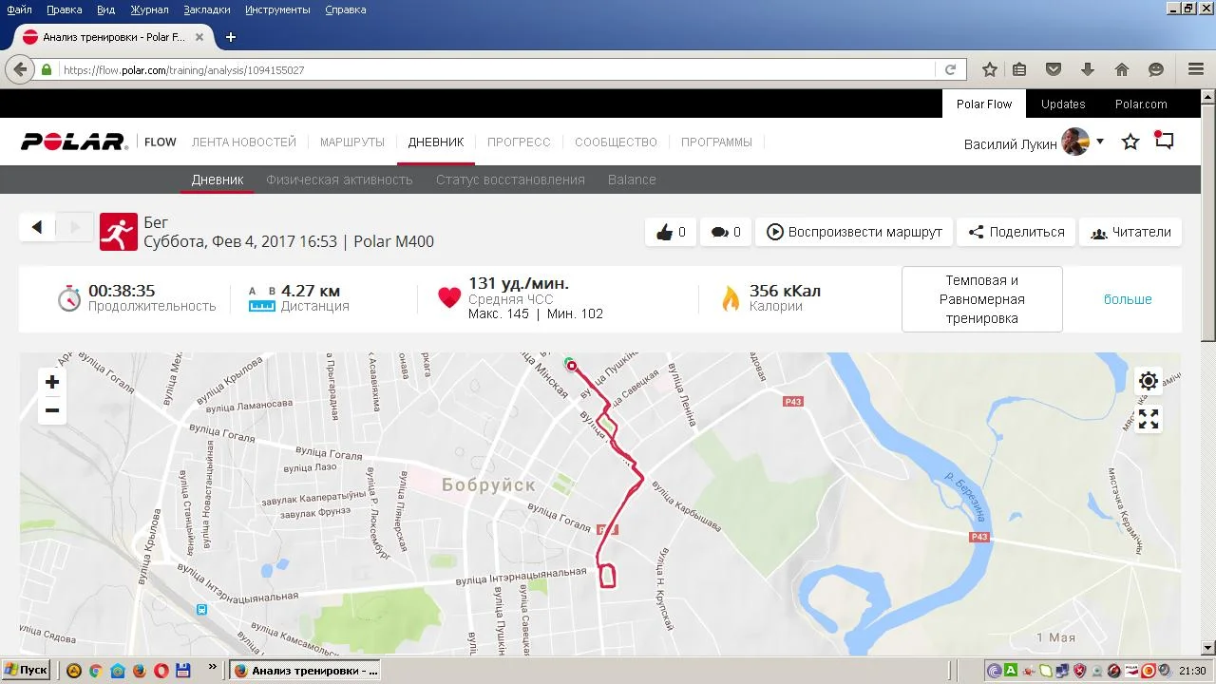Go to ПРОГРЕСС section
1216x684 pixels.
coord(519,142)
